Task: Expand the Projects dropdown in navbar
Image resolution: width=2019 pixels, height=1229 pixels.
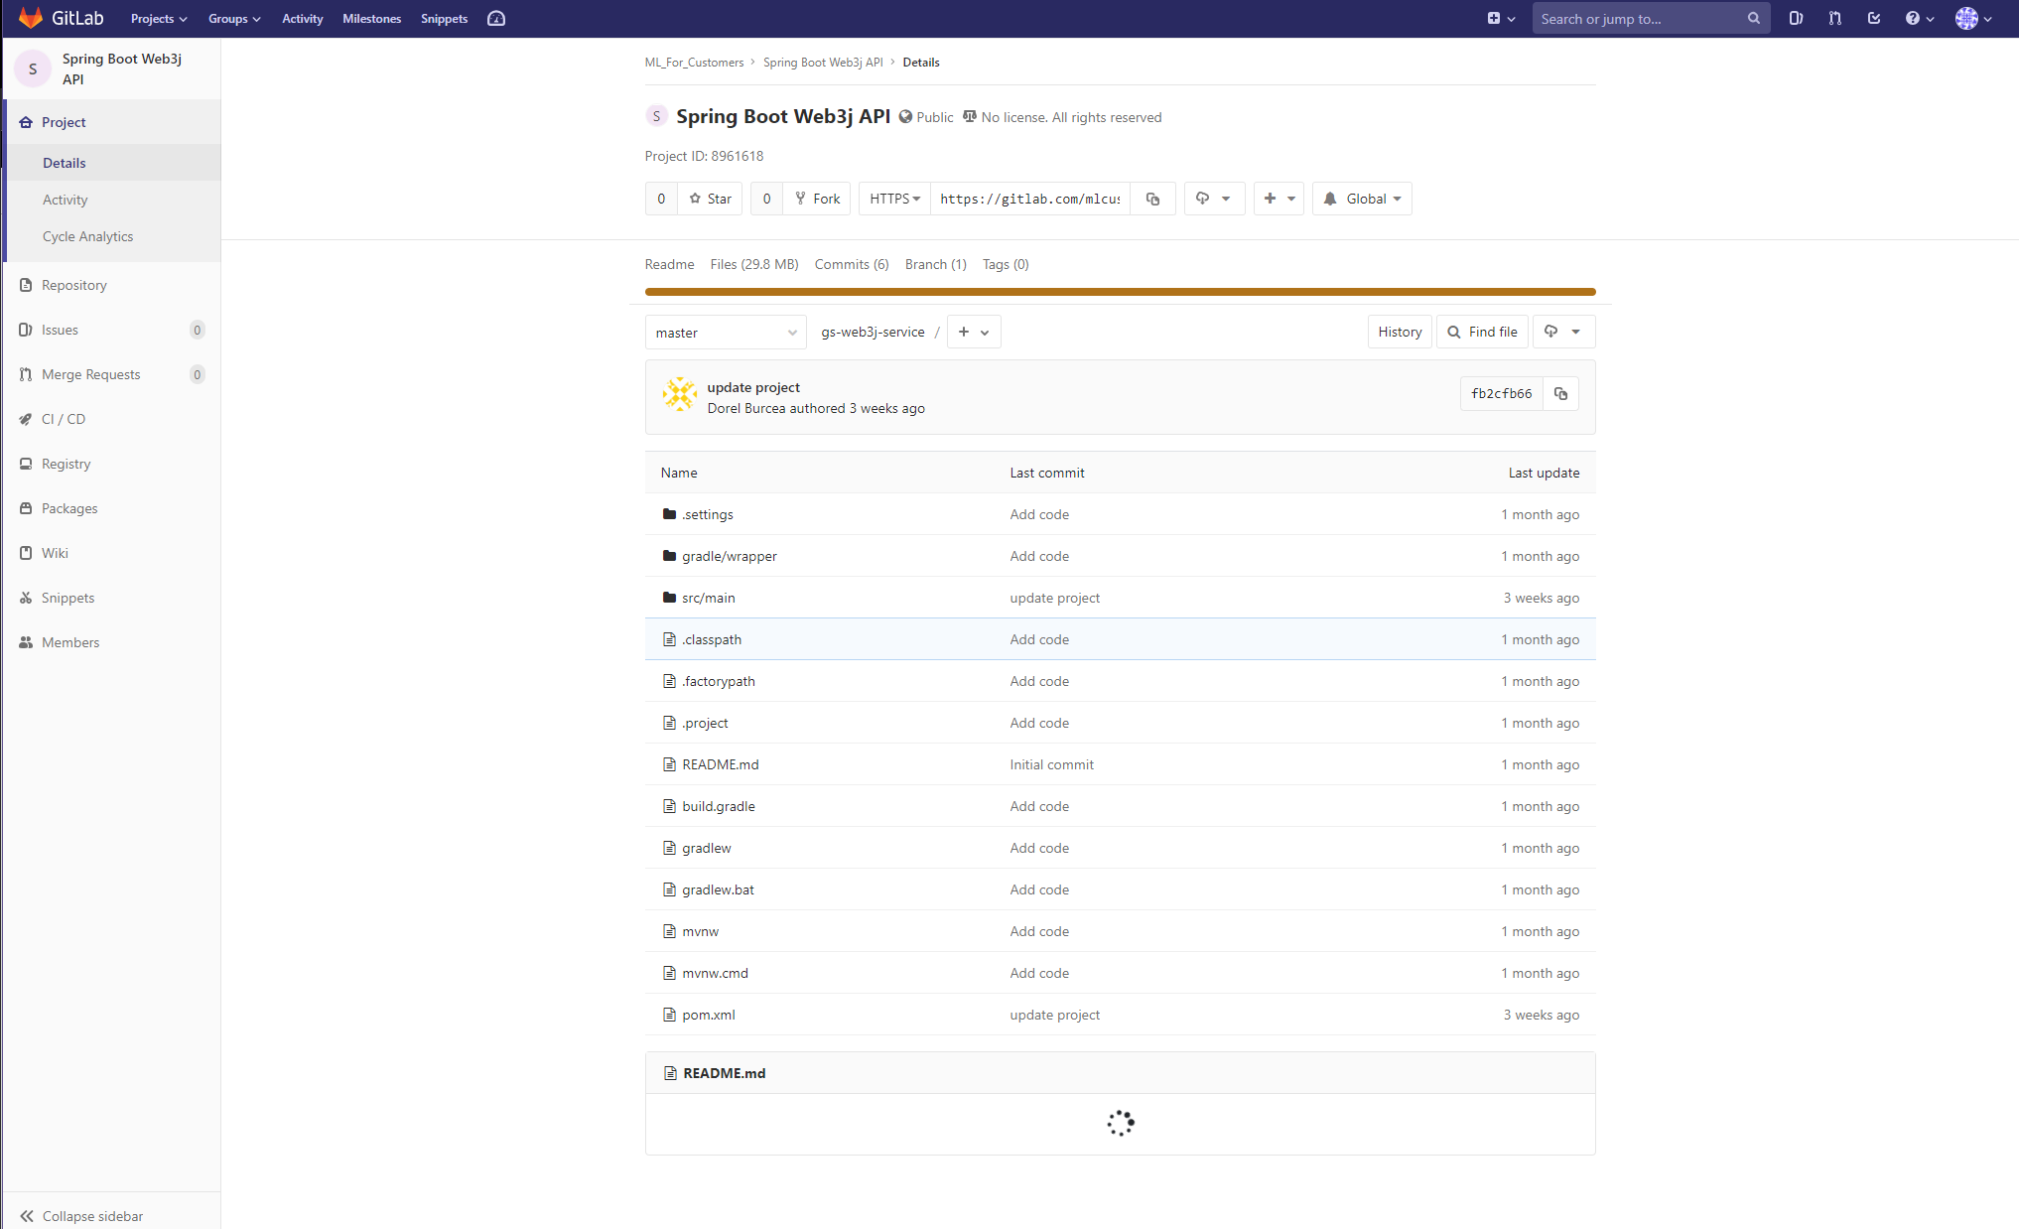Action: click(159, 19)
